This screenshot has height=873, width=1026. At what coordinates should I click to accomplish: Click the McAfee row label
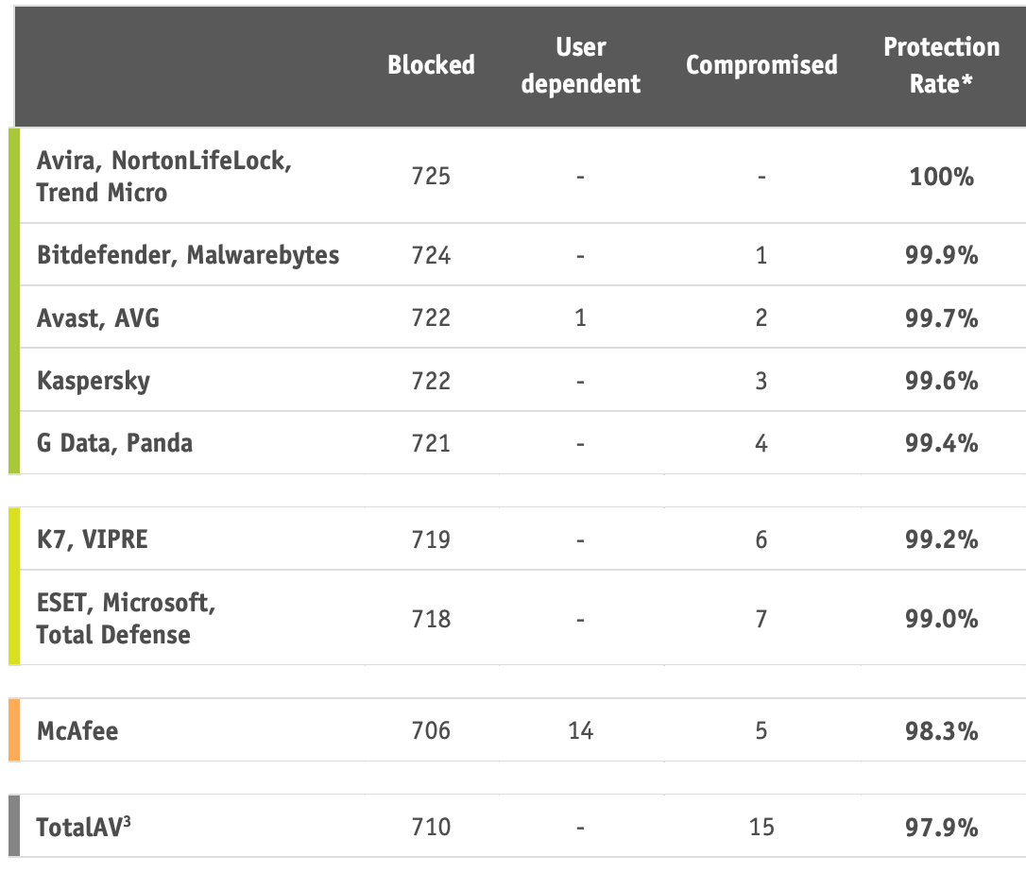pyautogui.click(x=77, y=730)
